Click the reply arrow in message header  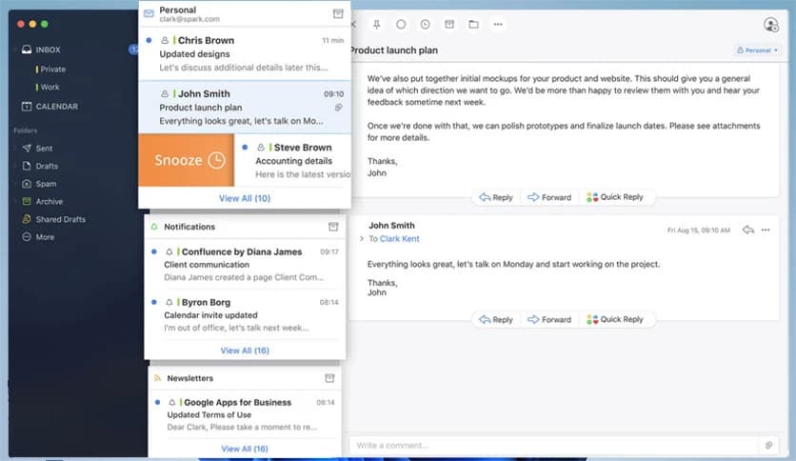(747, 230)
